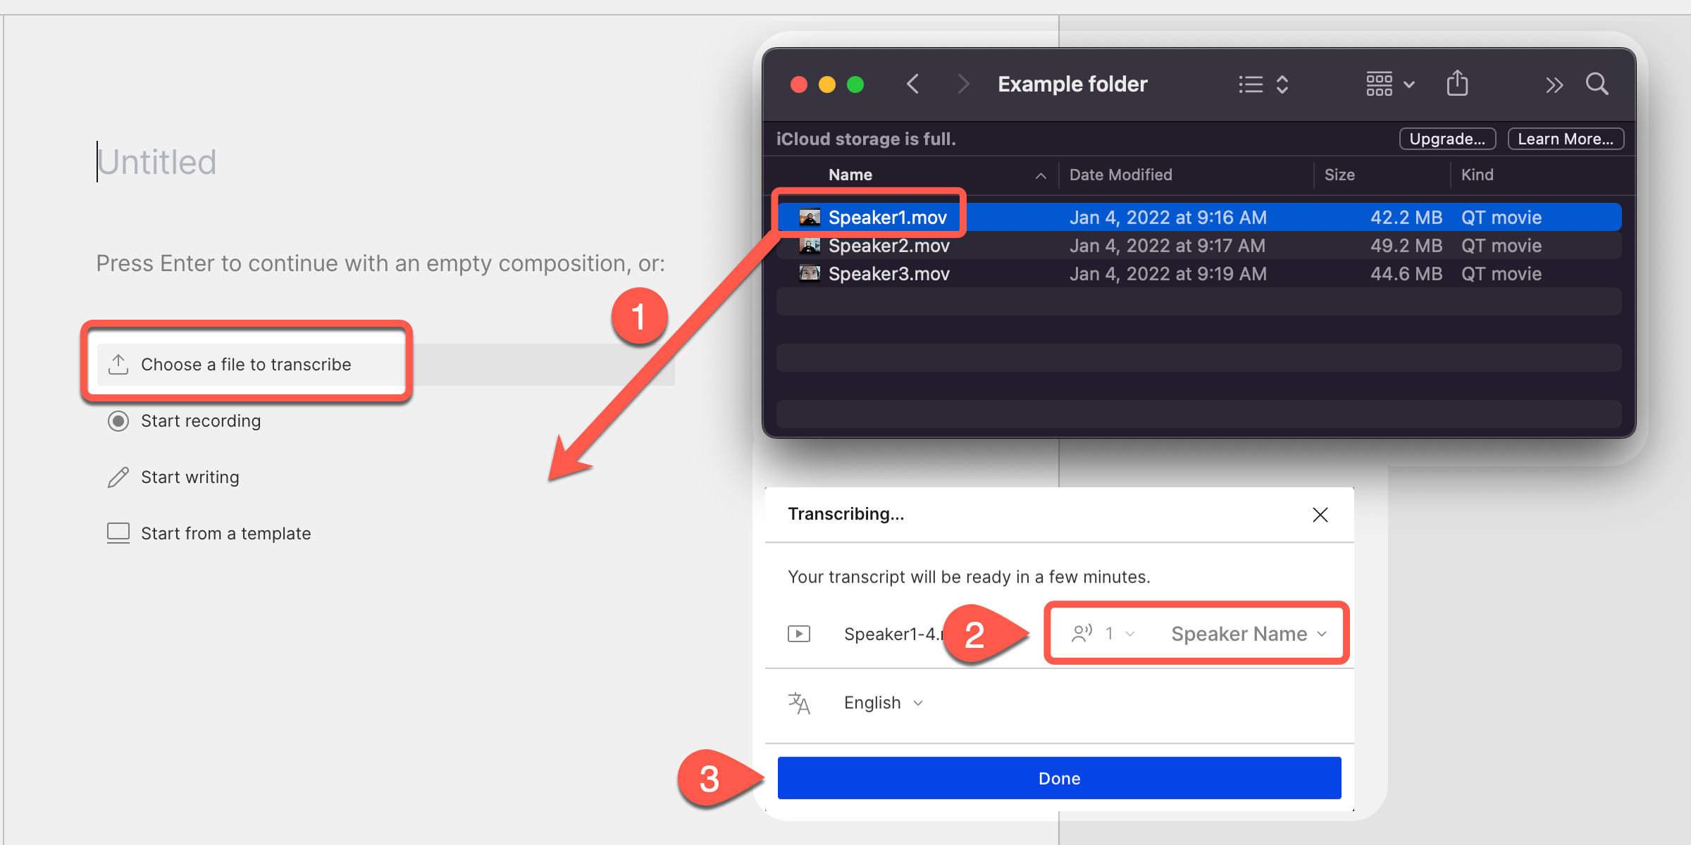Click the video file play icon in dialog

[799, 634]
